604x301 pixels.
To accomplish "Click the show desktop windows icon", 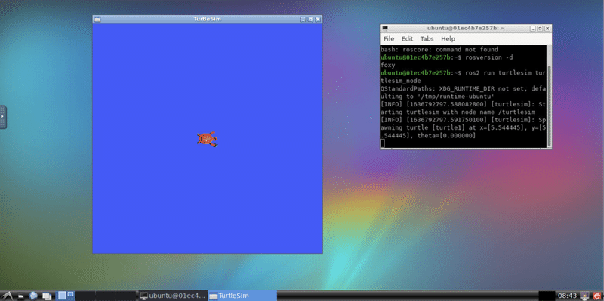I will click(x=47, y=296).
